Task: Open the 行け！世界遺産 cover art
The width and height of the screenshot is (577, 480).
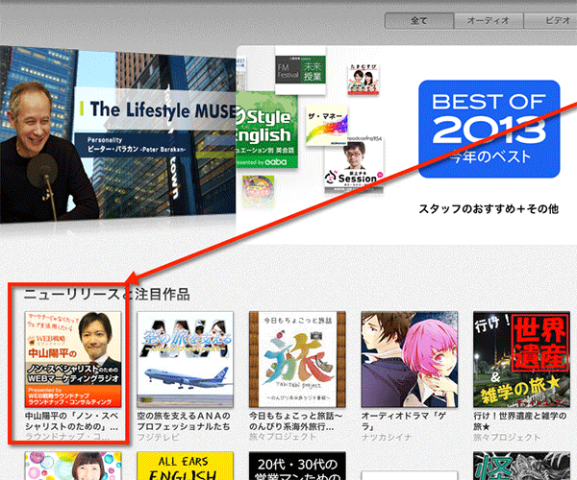Action: [x=521, y=360]
